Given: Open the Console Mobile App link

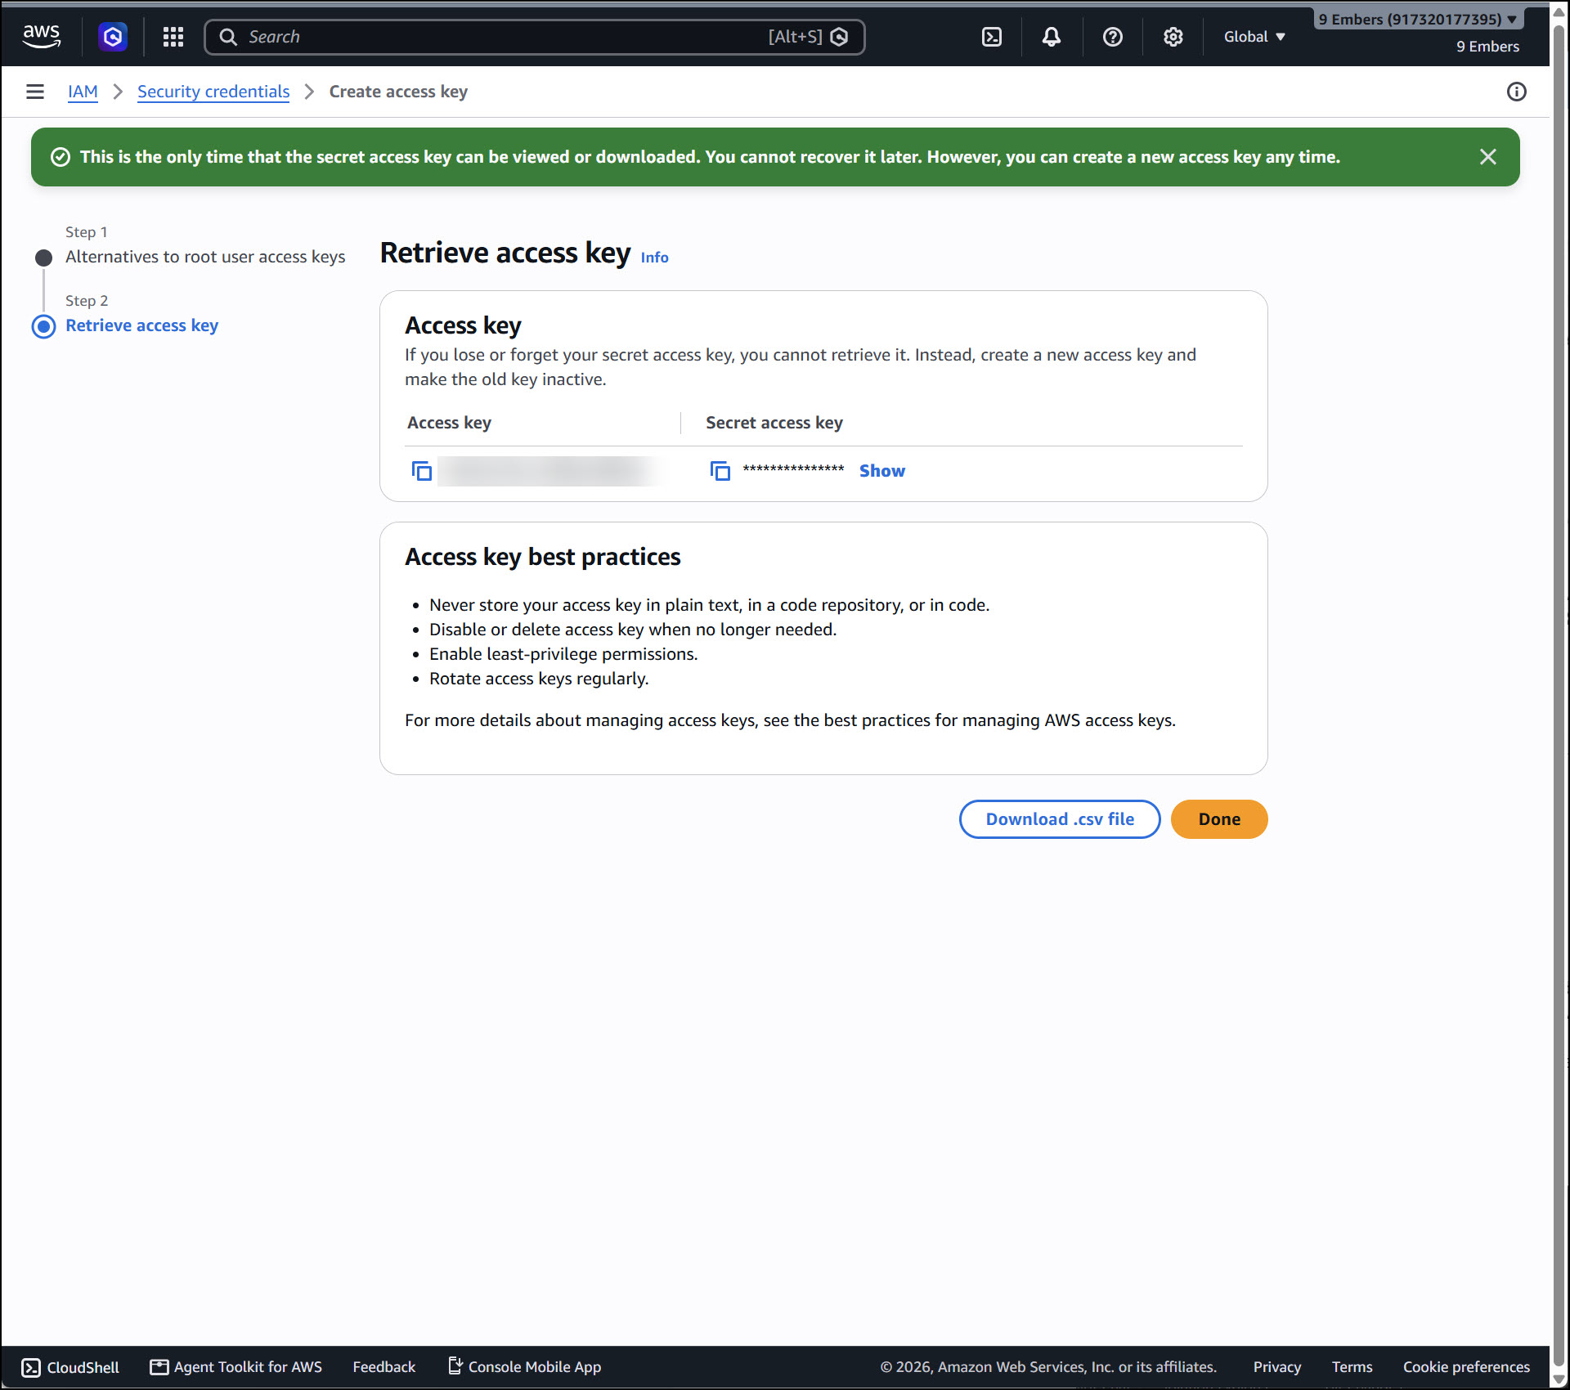Looking at the screenshot, I should pos(525,1367).
